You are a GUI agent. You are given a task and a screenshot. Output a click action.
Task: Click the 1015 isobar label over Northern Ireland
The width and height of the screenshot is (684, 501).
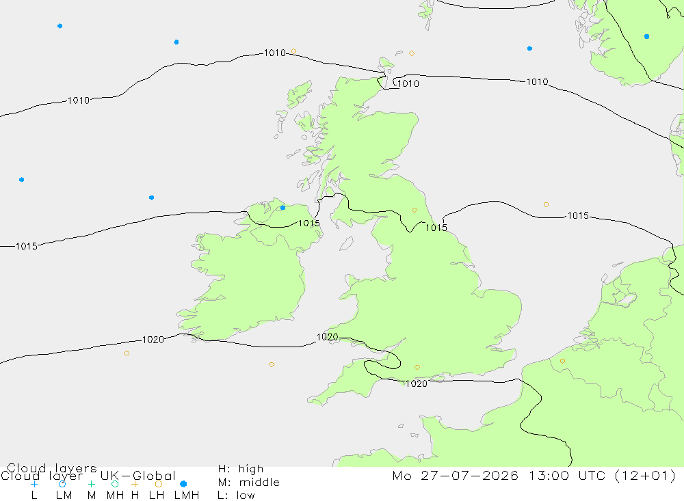(309, 224)
